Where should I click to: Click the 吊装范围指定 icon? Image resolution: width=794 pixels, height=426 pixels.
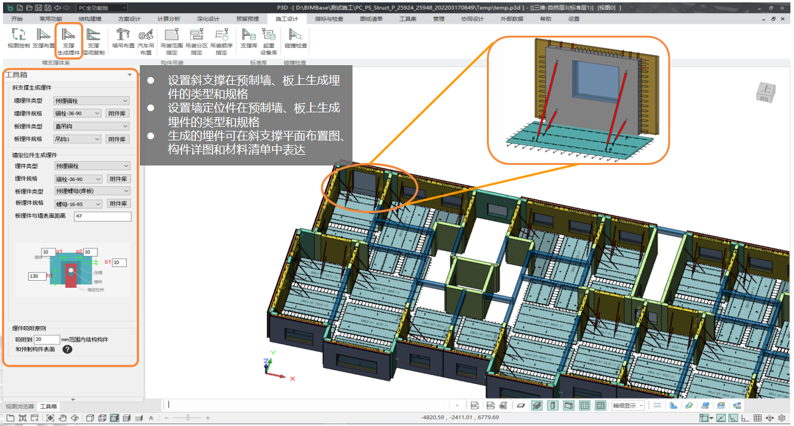pos(171,36)
